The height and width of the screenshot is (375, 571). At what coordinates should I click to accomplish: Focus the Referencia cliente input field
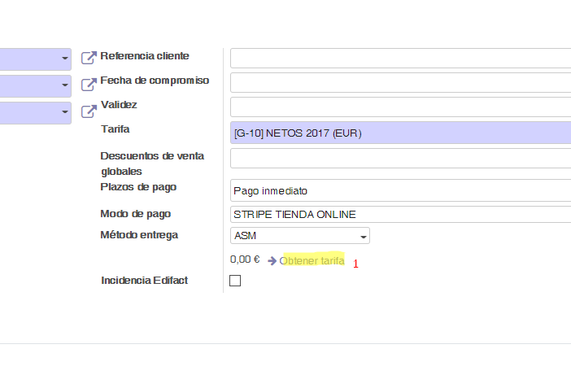400,58
